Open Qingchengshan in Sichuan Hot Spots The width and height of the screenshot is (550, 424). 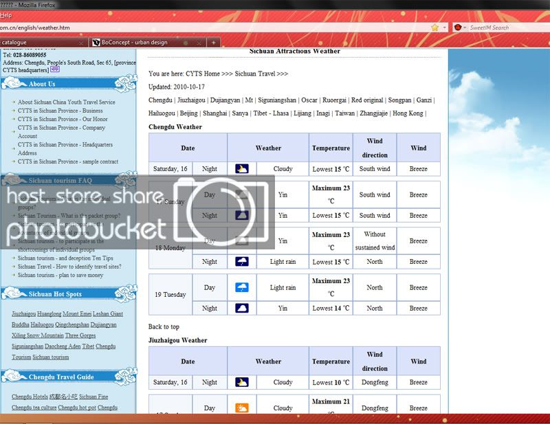pyautogui.click(x=72, y=325)
